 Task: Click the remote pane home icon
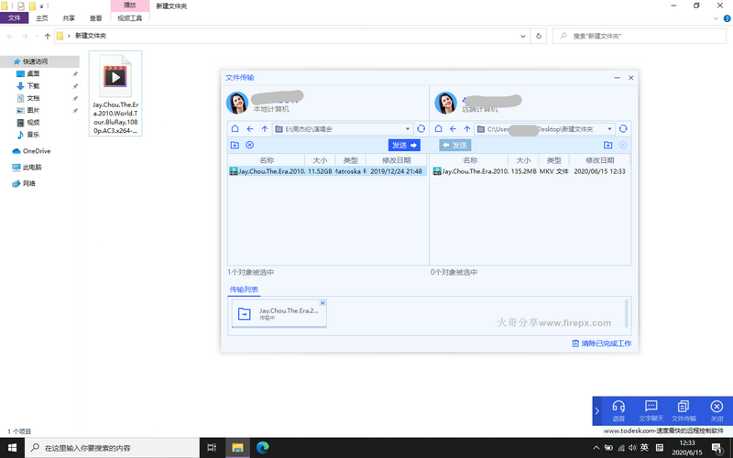(x=439, y=128)
